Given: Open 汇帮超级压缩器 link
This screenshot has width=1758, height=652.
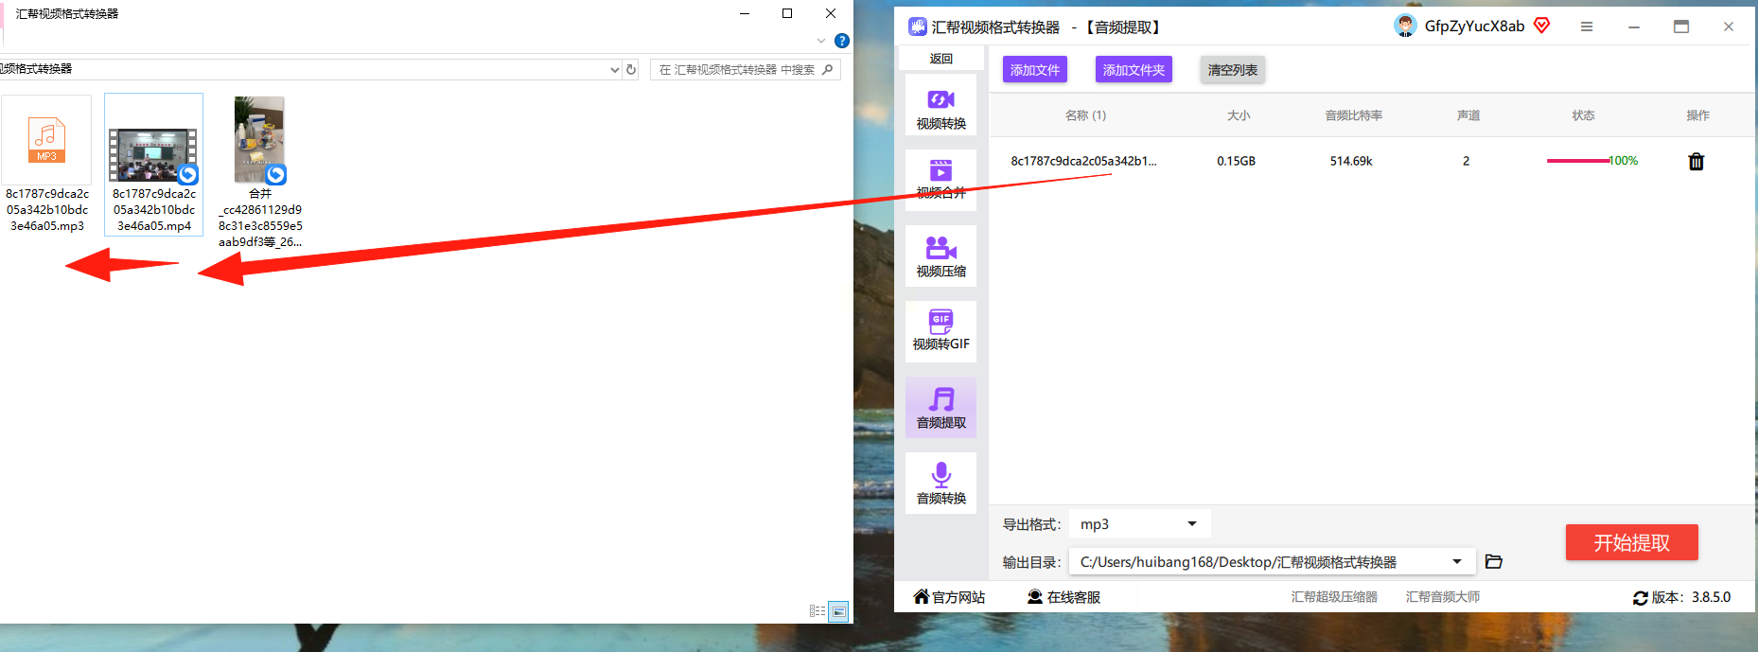Looking at the screenshot, I should coord(1334,597).
